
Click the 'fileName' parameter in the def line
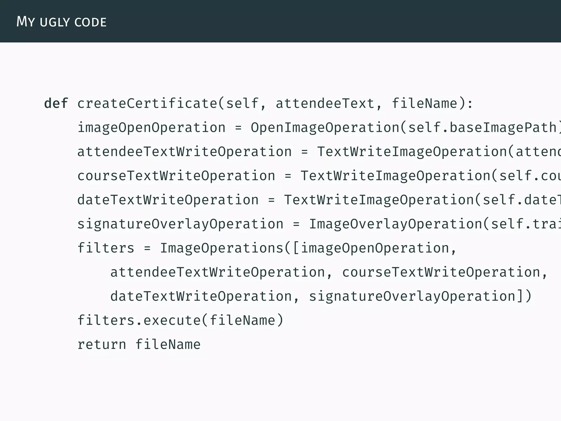(425, 103)
